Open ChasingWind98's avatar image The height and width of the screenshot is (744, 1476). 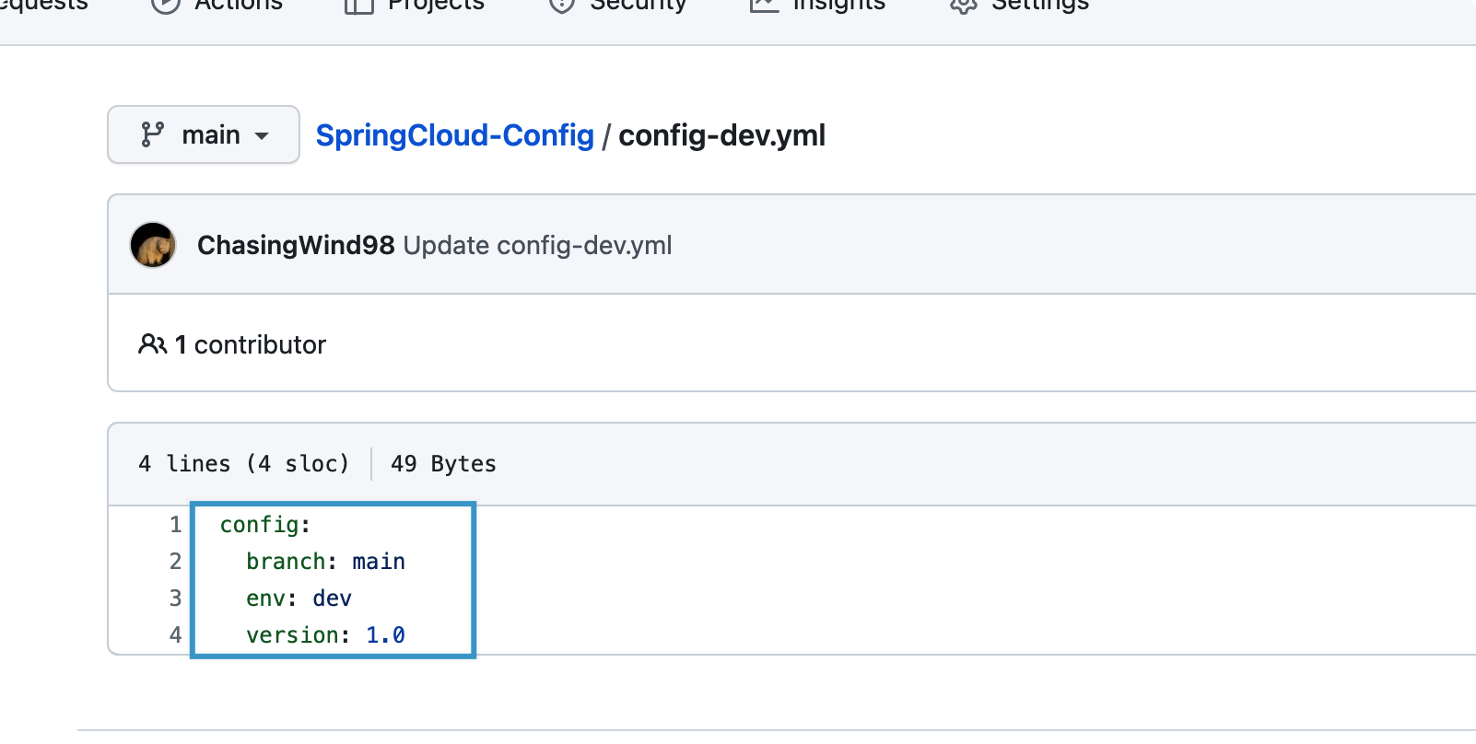(153, 245)
